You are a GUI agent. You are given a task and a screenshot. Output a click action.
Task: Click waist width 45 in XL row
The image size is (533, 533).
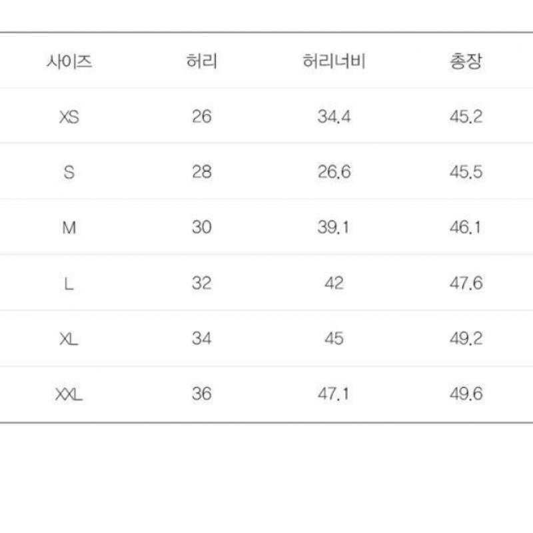[334, 338]
